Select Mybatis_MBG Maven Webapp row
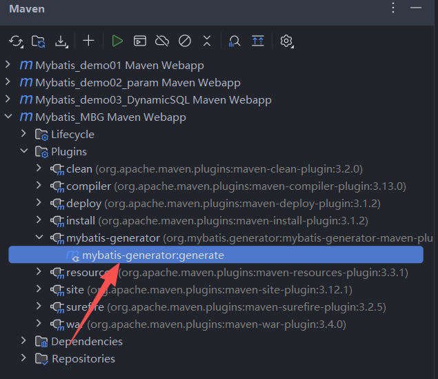Image resolution: width=438 pixels, height=379 pixels. pyautogui.click(x=110, y=117)
